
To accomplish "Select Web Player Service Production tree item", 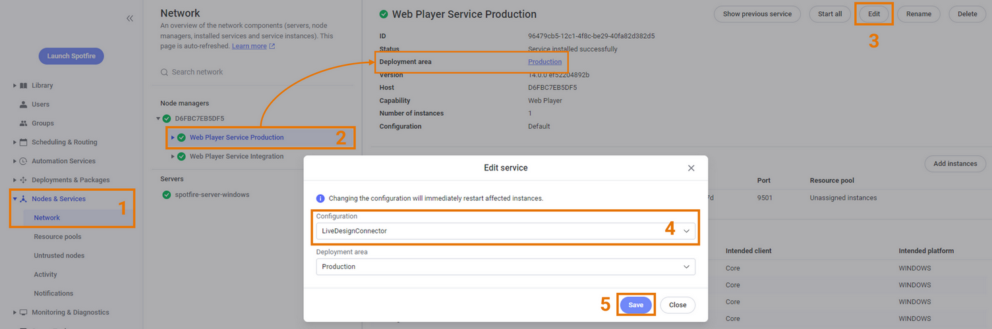I will coord(237,138).
